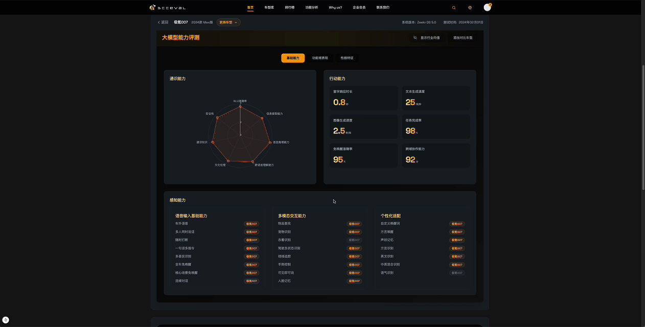
Task: Click the 极氪007 tag for 方言唤醒
Action: (x=457, y=232)
